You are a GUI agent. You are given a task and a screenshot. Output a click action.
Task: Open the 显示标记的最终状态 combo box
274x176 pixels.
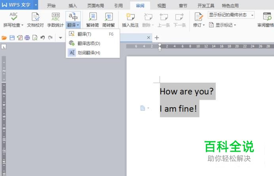(231, 15)
